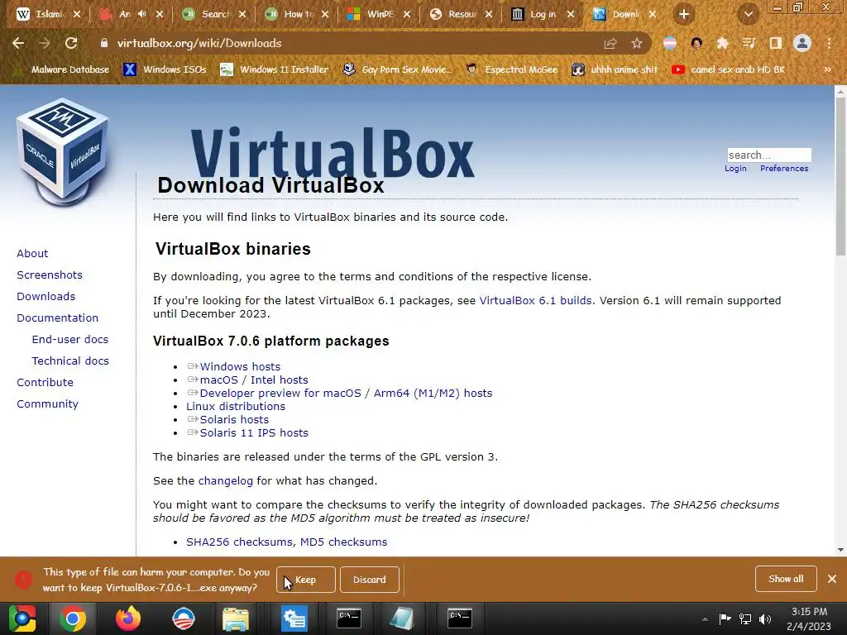The height and width of the screenshot is (635, 847).
Task: Open the Windows 11 Installer bookmark
Action: tap(275, 69)
